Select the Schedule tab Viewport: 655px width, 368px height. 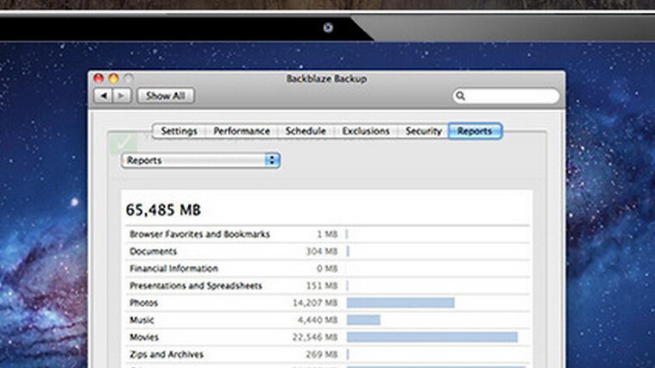tap(305, 131)
